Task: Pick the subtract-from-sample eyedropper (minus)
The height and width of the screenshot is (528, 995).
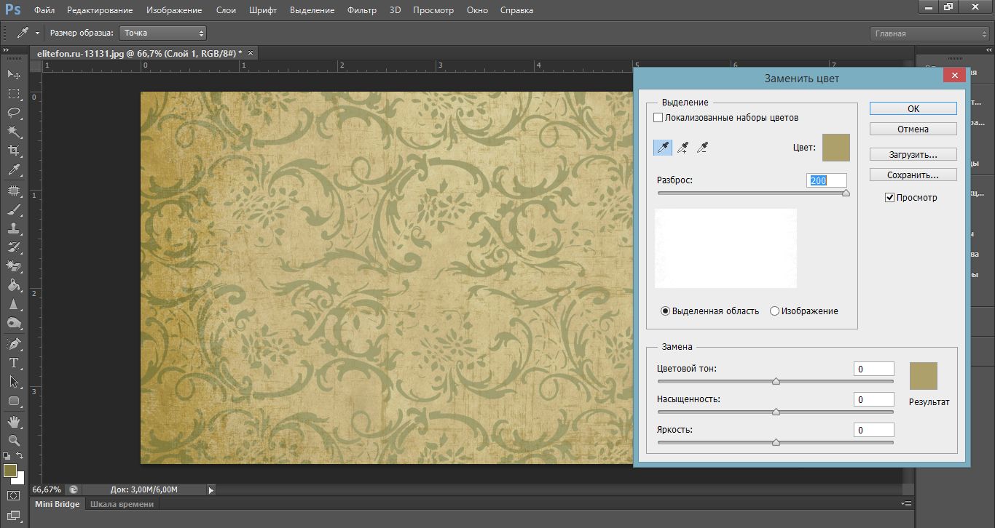Action: tap(702, 148)
